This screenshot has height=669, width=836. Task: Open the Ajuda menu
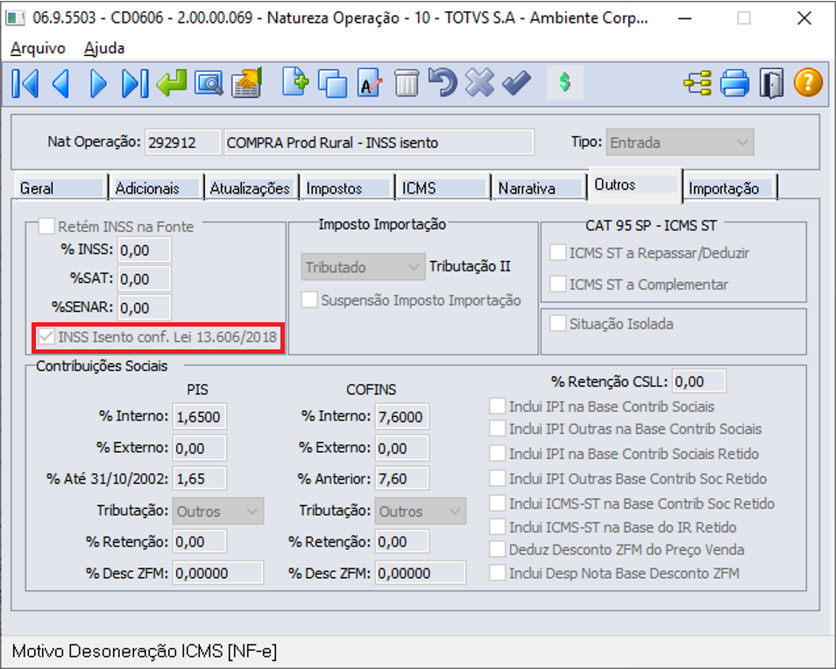(104, 48)
